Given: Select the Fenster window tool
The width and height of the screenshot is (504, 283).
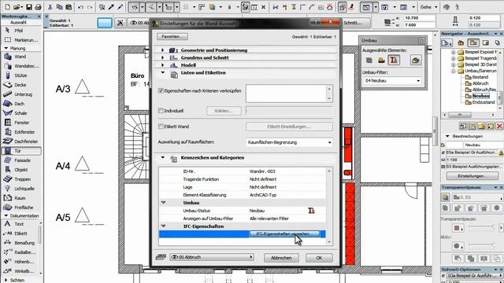Looking at the screenshot, I should (21, 123).
